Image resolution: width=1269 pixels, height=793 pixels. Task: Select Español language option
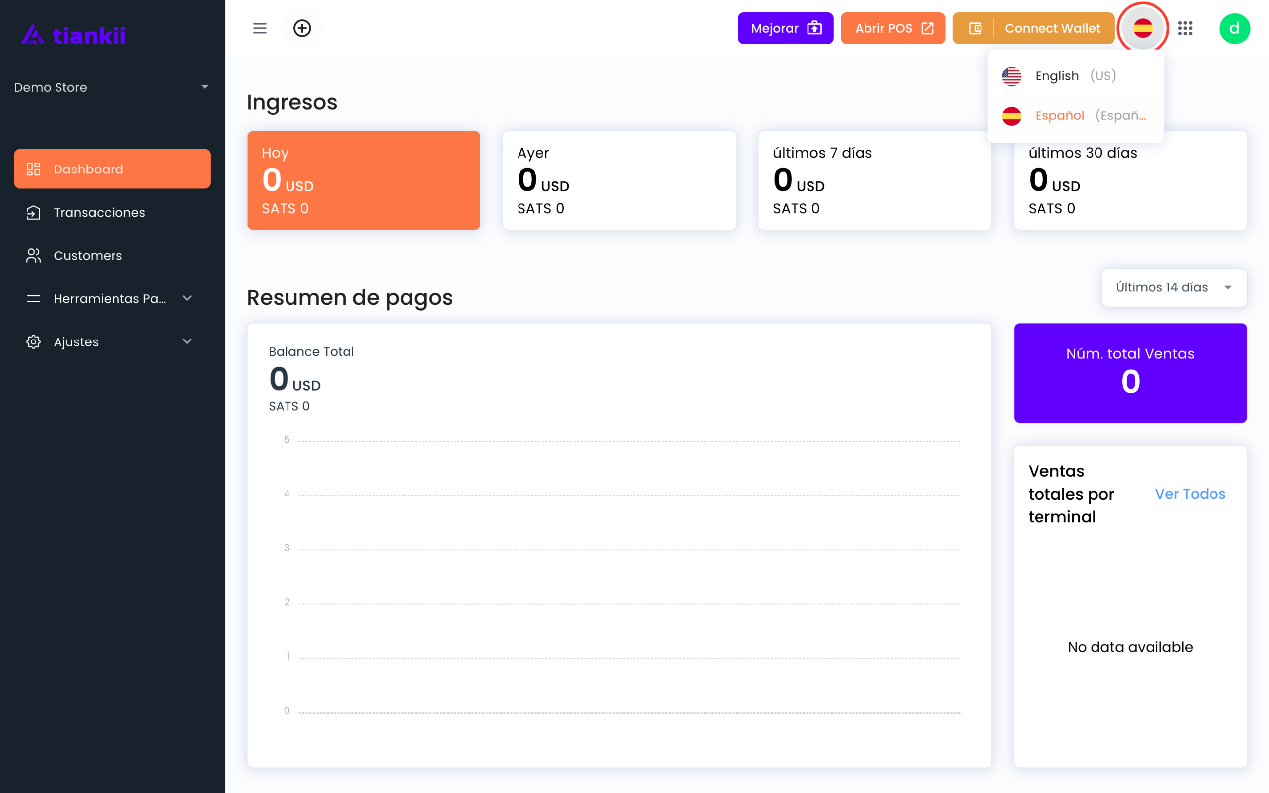1076,115
